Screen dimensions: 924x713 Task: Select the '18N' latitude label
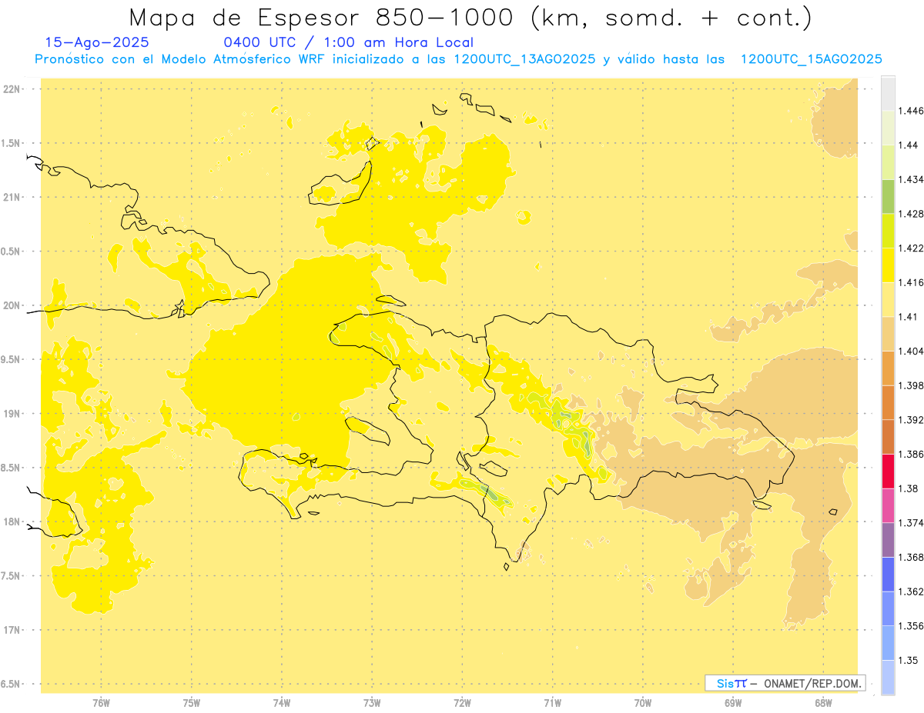click(x=13, y=521)
